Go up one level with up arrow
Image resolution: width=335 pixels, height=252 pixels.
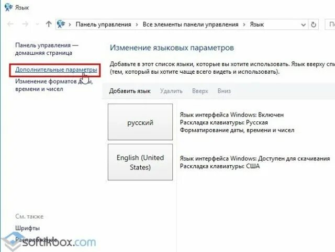pos(49,24)
